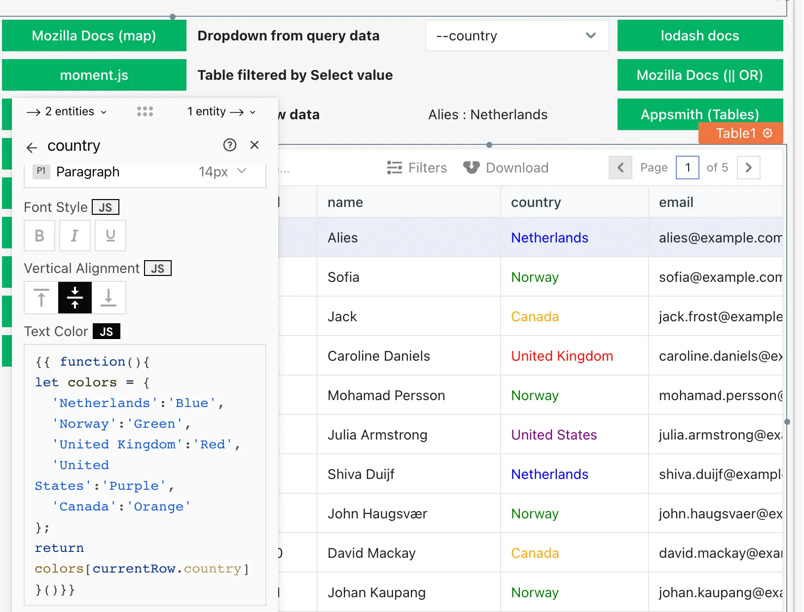
Task: Apply underline font style
Action: click(x=110, y=236)
